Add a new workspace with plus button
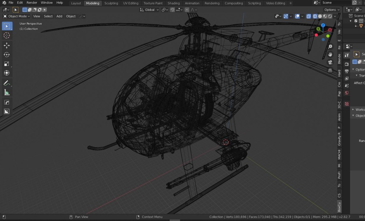Screen dimensions: 365x221 [291, 3]
